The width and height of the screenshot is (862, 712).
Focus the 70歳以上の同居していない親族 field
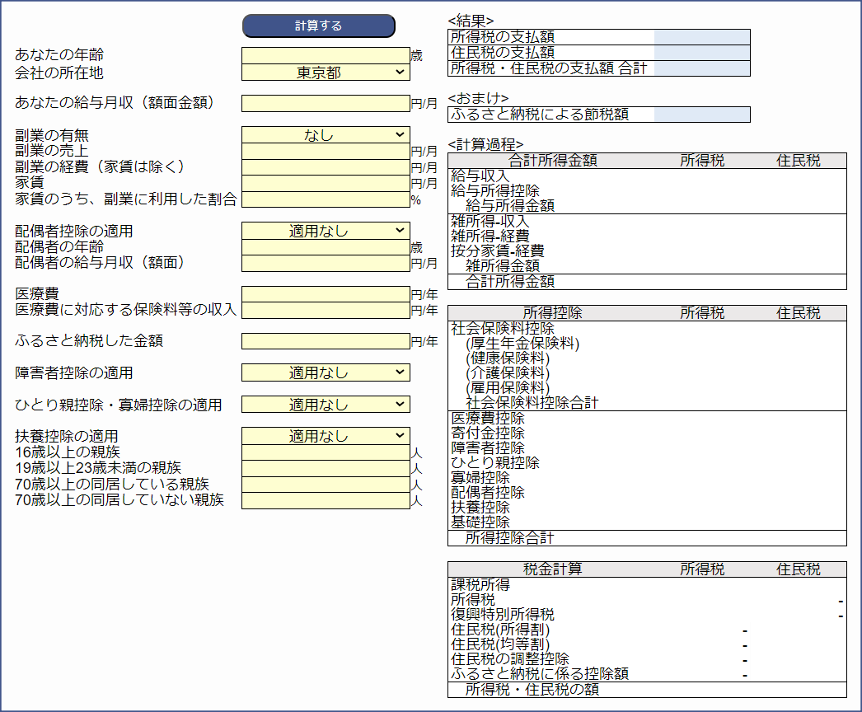(x=326, y=500)
